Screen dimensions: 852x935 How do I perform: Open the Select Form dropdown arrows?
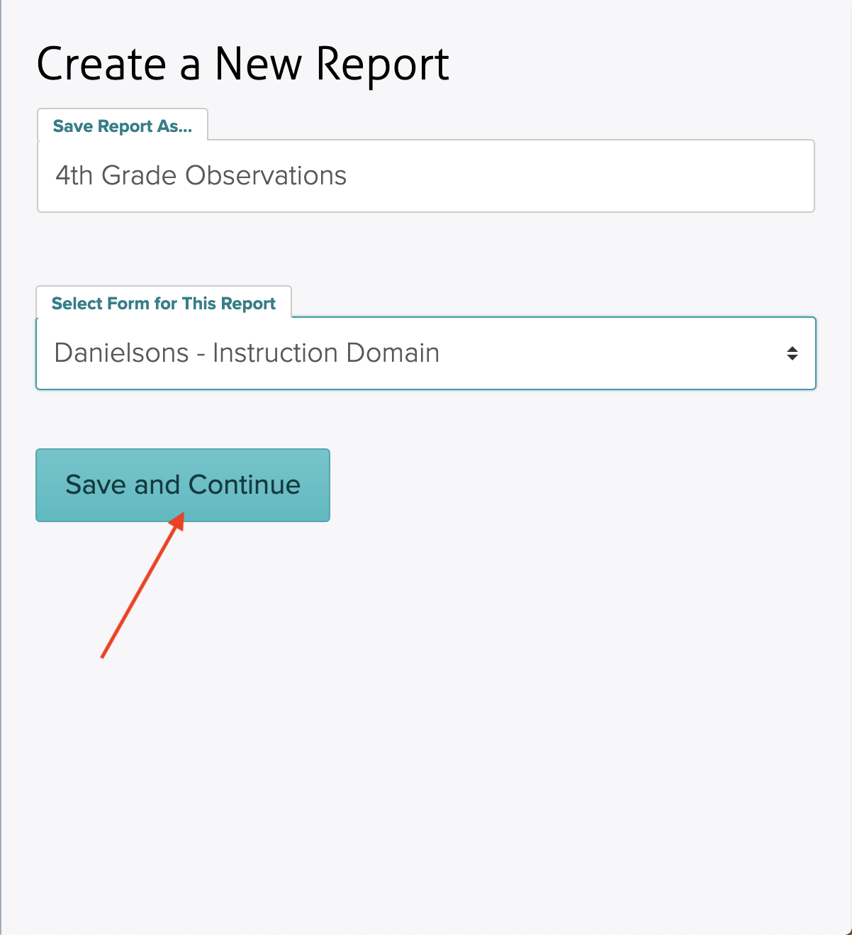coord(792,353)
